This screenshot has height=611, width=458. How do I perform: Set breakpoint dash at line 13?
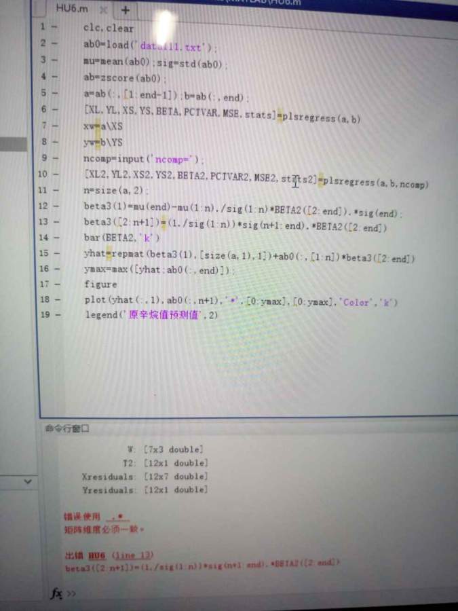[56, 221]
